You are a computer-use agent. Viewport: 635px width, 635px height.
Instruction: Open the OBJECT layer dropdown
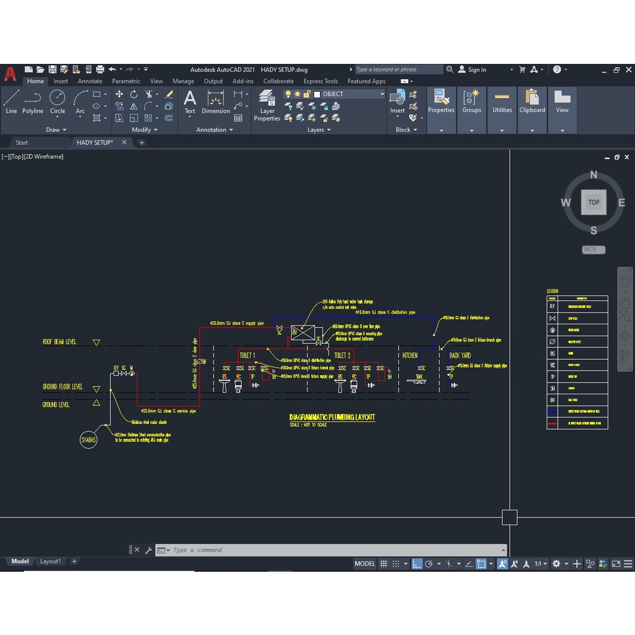tap(334, 94)
